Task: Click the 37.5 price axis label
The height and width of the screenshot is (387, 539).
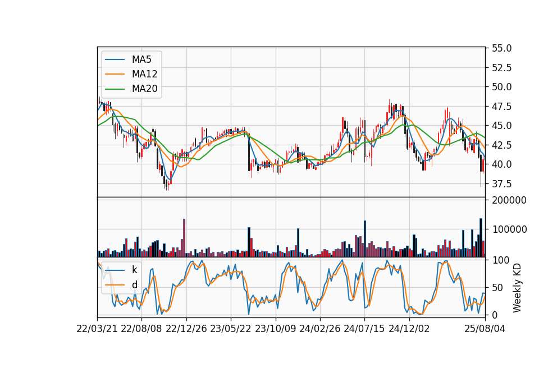Action: click(501, 184)
